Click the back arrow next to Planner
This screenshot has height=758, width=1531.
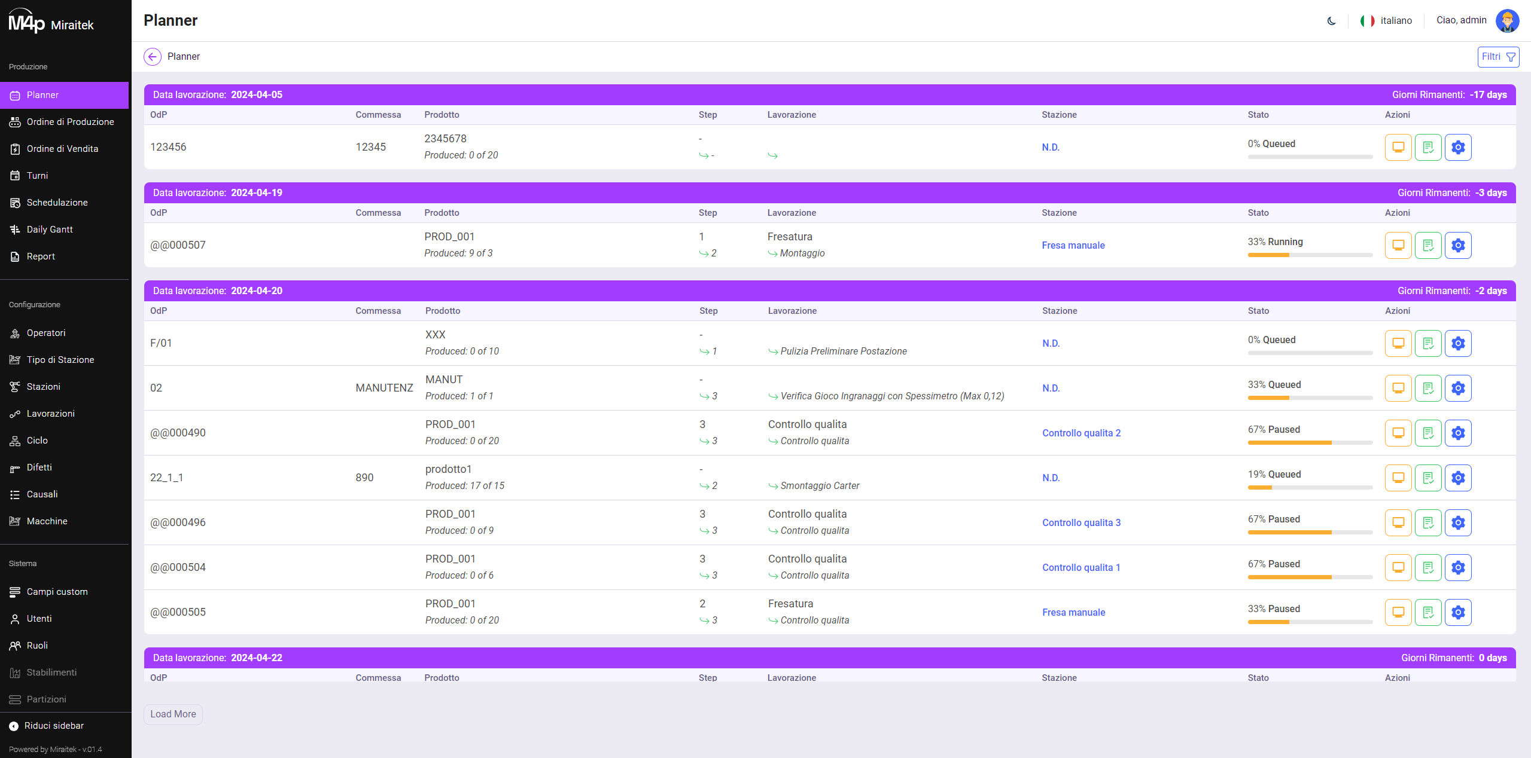click(x=153, y=57)
